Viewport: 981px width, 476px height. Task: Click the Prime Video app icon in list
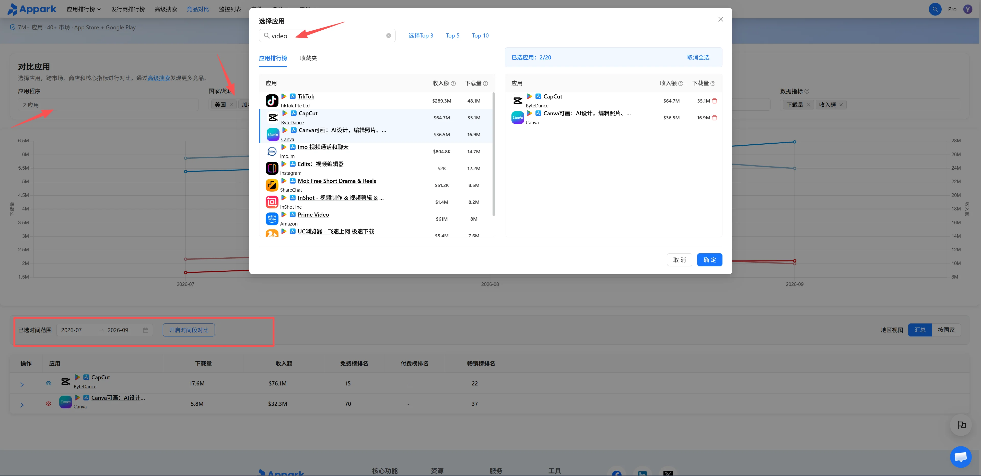coord(272,219)
